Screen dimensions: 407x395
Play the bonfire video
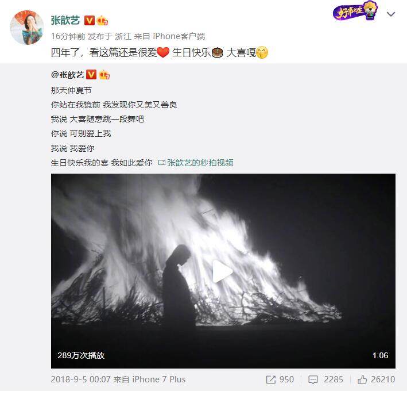[223, 271]
